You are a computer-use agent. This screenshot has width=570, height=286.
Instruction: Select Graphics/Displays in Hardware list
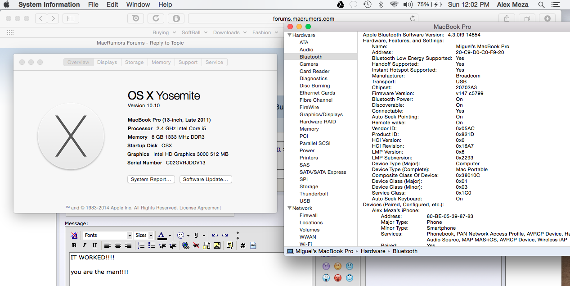point(321,114)
